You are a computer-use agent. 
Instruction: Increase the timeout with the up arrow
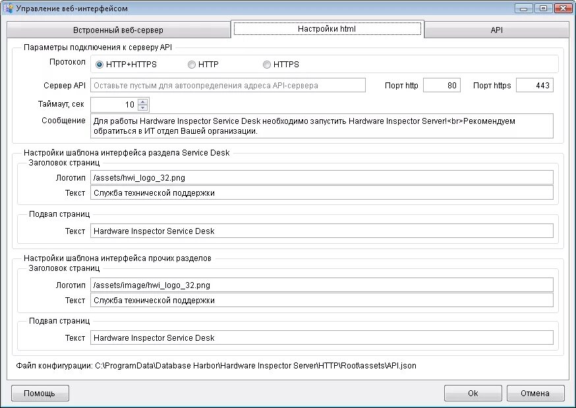[x=143, y=102]
